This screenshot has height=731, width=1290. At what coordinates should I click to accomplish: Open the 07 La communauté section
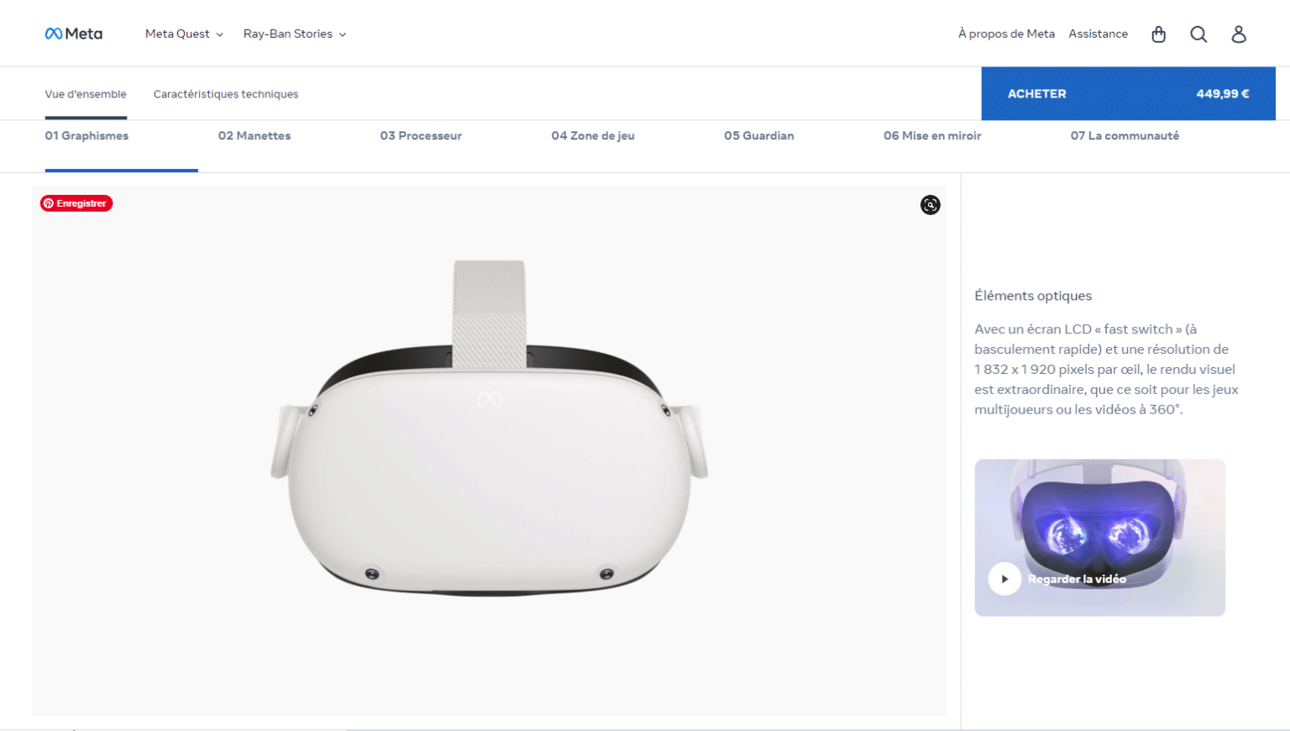click(x=1125, y=135)
